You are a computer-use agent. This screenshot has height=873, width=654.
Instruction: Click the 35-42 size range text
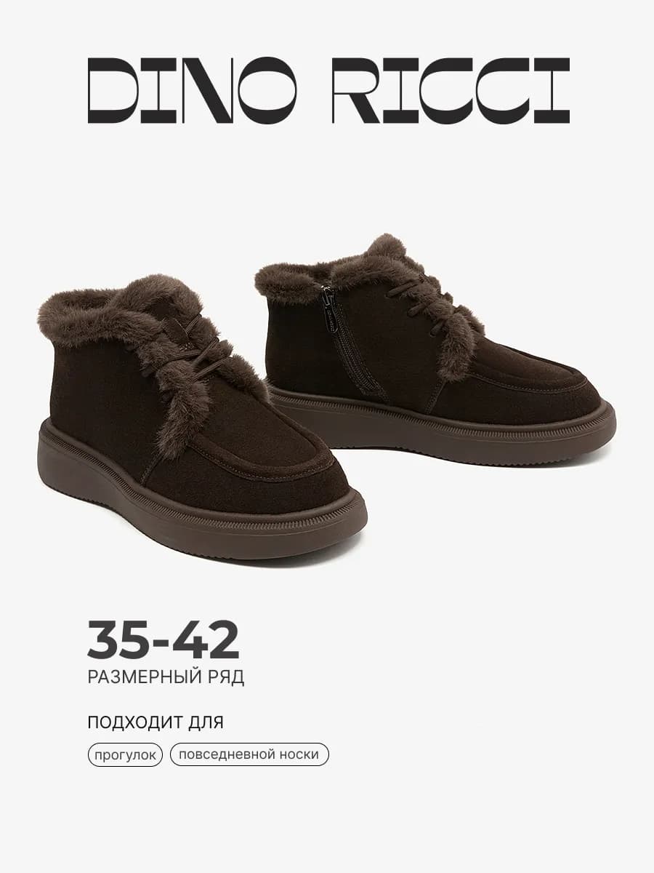(x=163, y=641)
